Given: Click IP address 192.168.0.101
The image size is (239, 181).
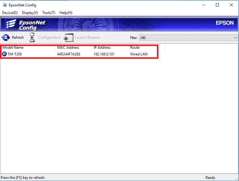Looking at the screenshot, I should pos(104,54).
